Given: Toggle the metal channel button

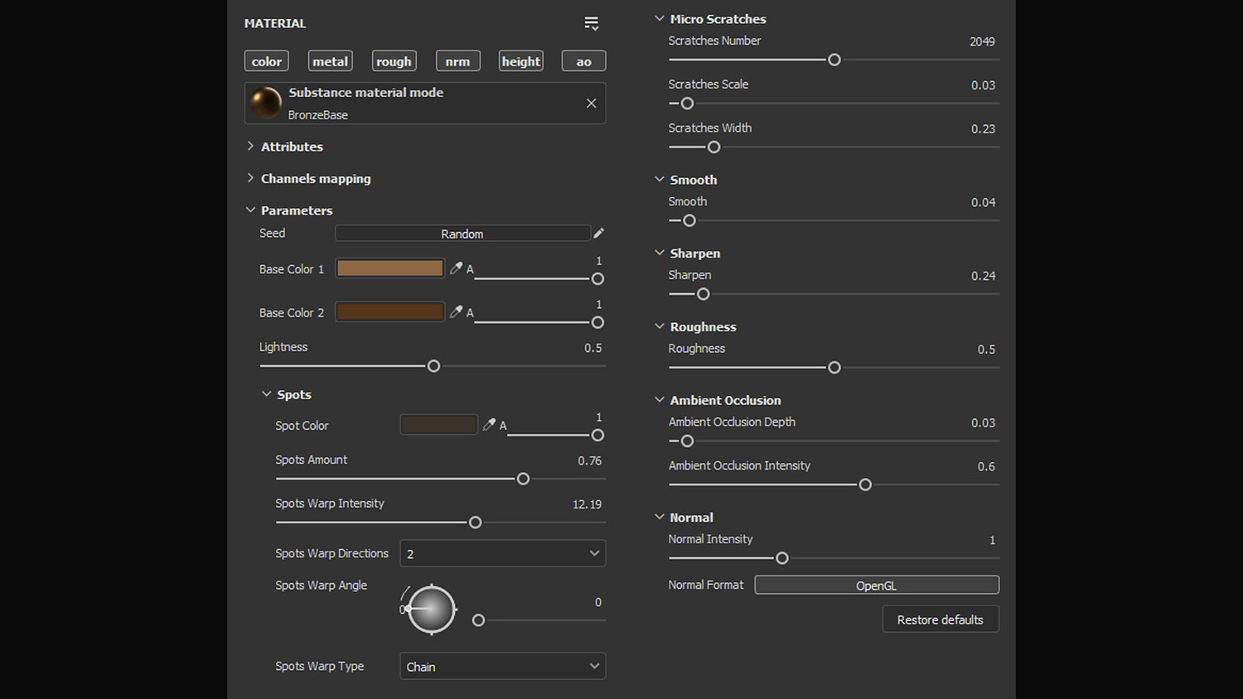Looking at the screenshot, I should (330, 61).
